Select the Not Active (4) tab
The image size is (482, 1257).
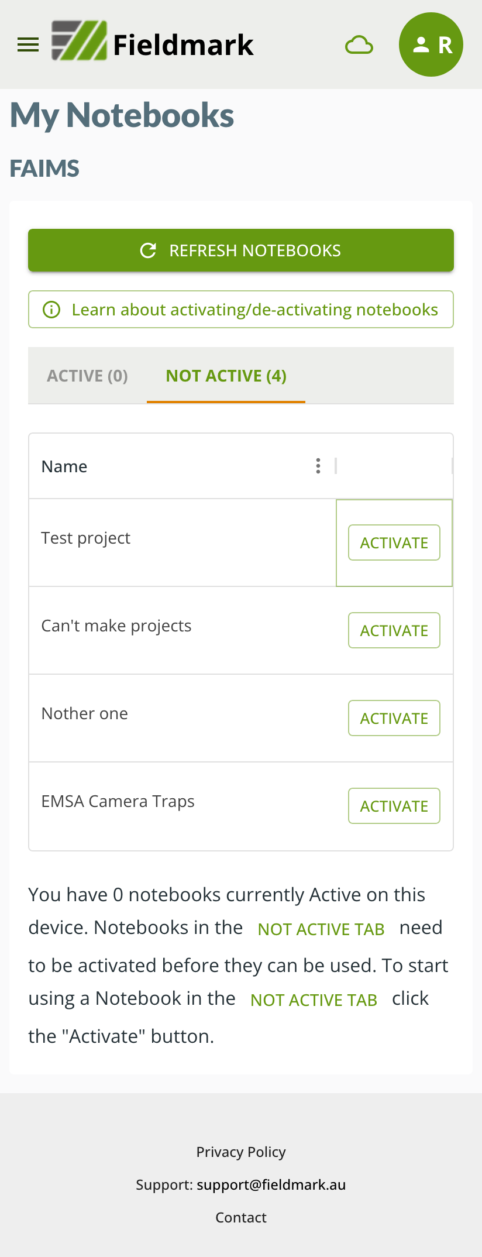(x=226, y=376)
